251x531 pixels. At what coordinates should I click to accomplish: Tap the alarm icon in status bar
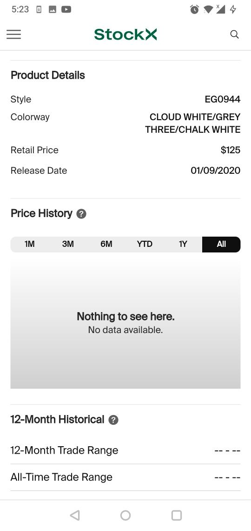(x=195, y=9)
